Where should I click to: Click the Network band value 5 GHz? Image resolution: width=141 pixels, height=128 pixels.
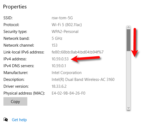click(x=57, y=38)
